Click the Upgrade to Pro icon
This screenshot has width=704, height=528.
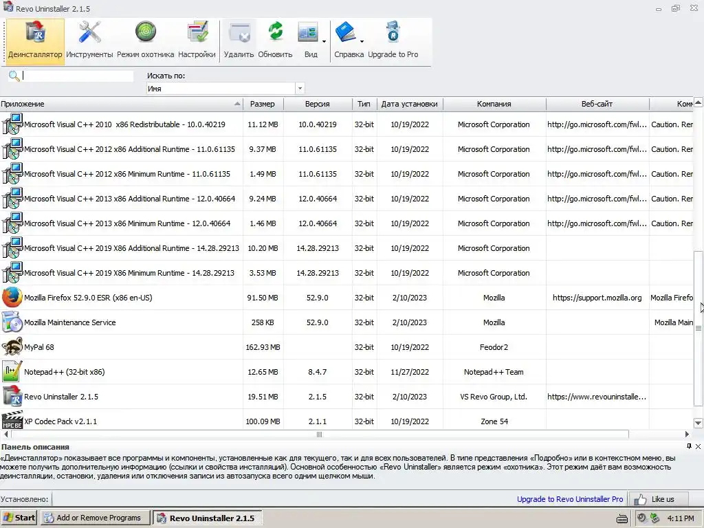point(393,32)
